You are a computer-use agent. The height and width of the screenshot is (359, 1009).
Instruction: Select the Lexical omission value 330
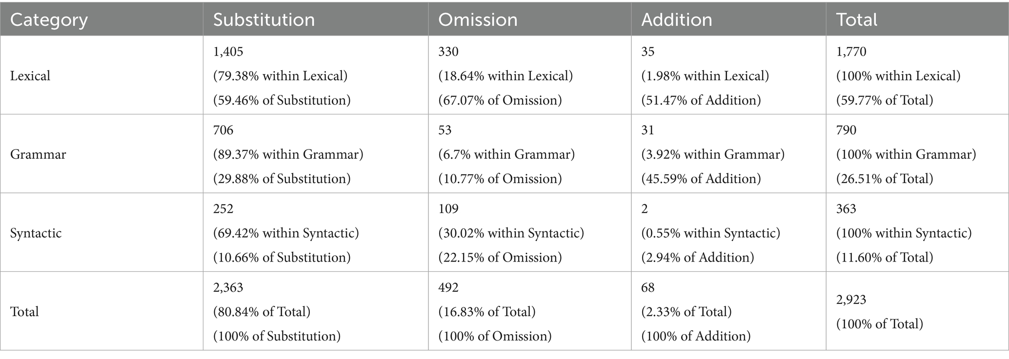coord(448,52)
